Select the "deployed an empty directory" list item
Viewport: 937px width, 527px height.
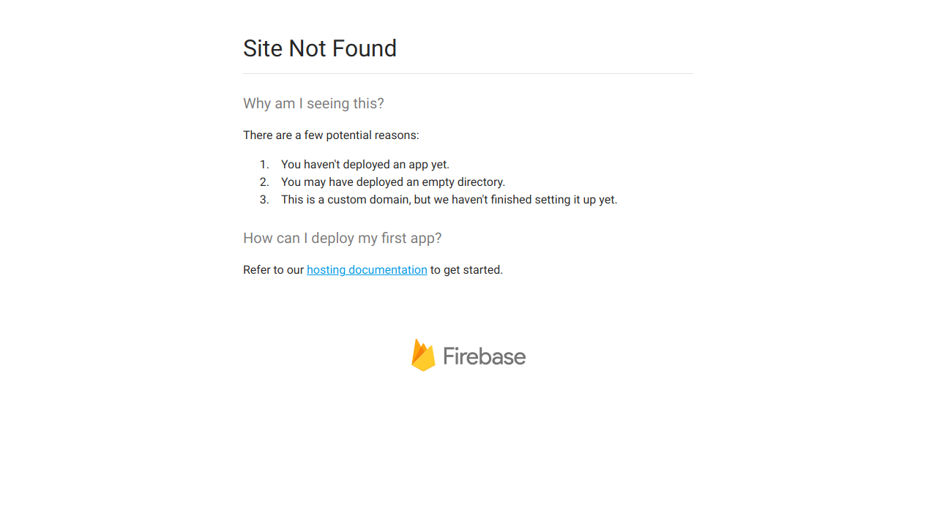point(392,182)
